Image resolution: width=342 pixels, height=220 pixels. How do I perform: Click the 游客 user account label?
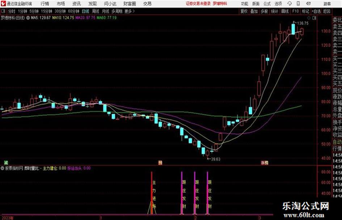click(x=327, y=4)
